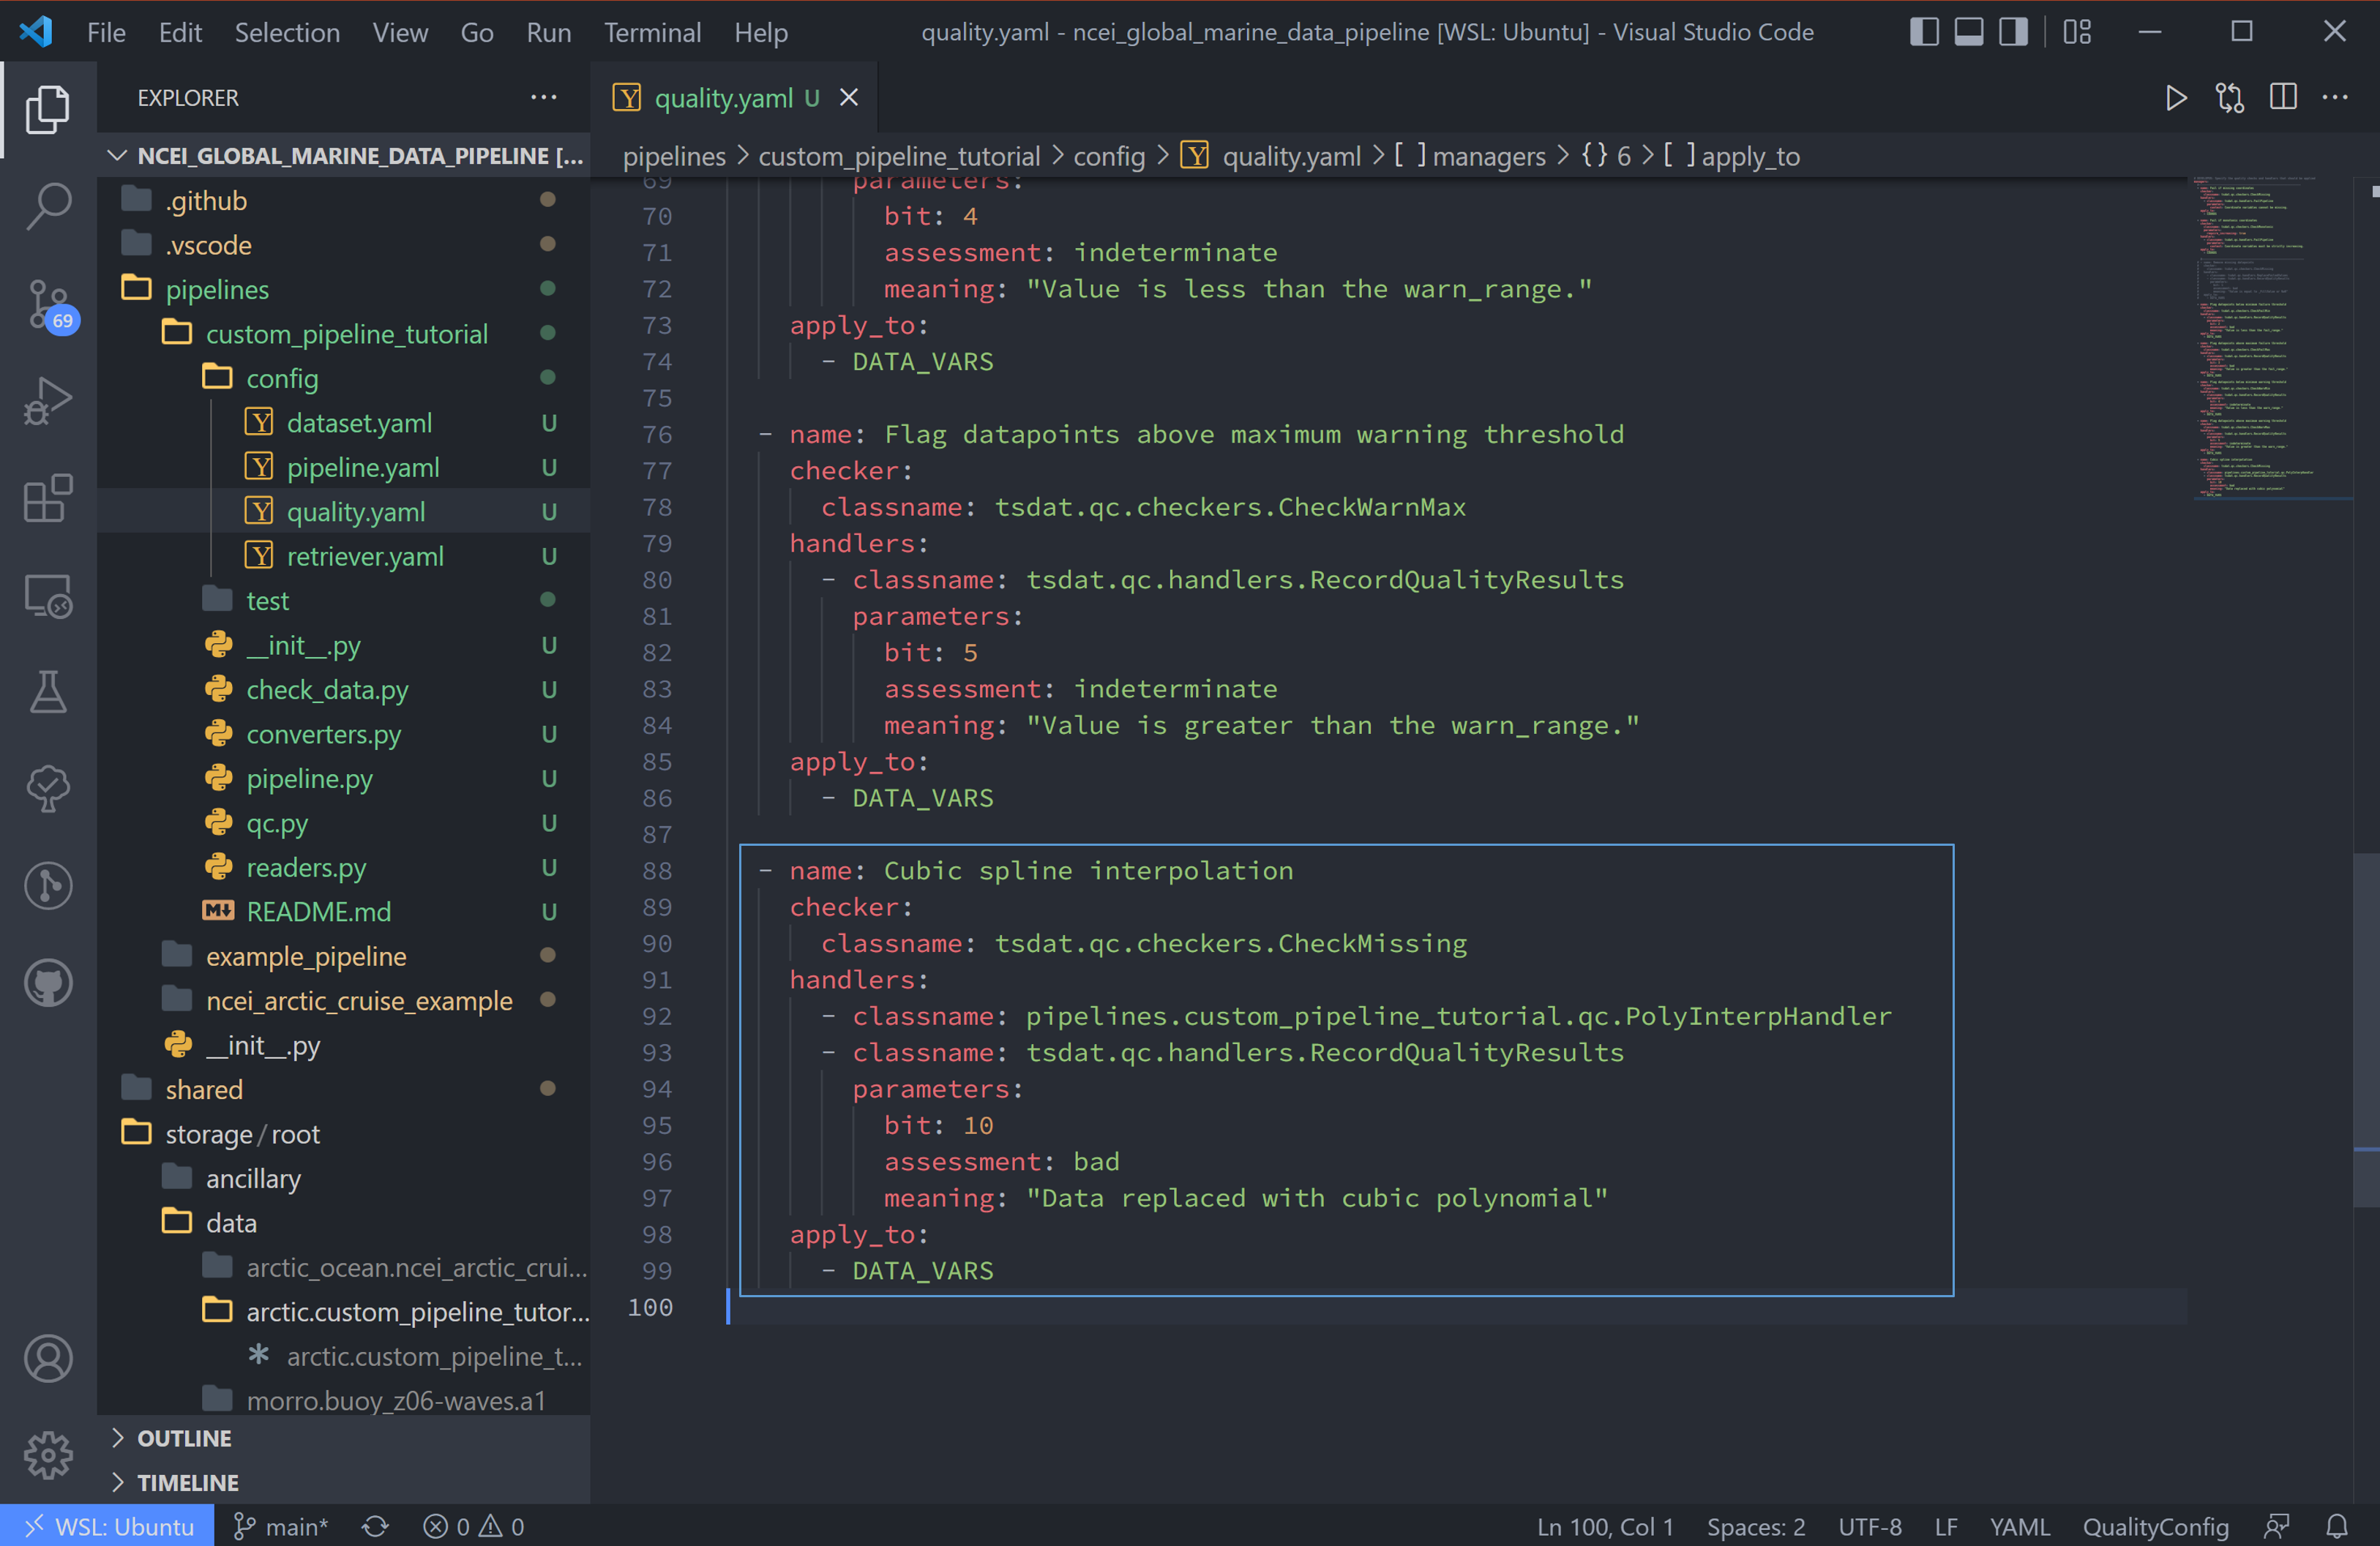Open dataset.yaml in the explorer
2380x1546 pixels.
[344, 423]
